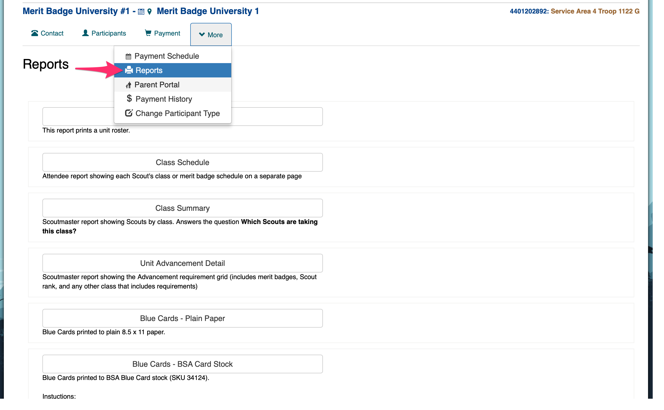This screenshot has height=410, width=664.
Task: Click the person icon on Participants tab
Action: pyautogui.click(x=86, y=33)
